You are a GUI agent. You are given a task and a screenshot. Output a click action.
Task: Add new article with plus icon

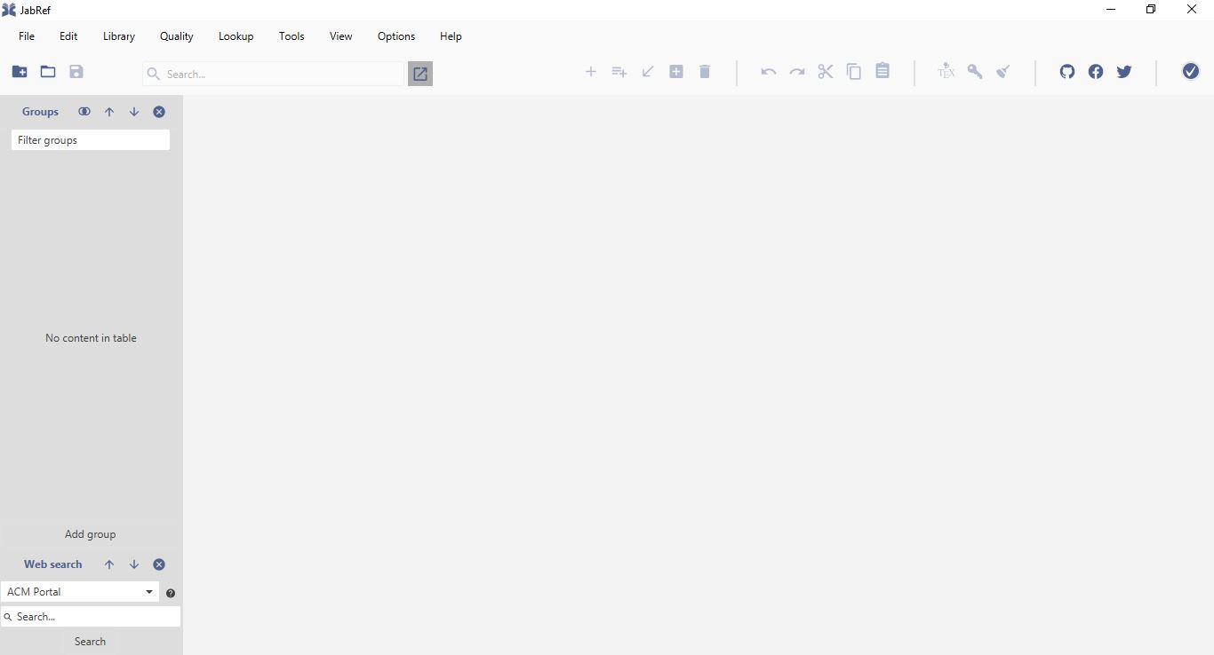point(591,72)
